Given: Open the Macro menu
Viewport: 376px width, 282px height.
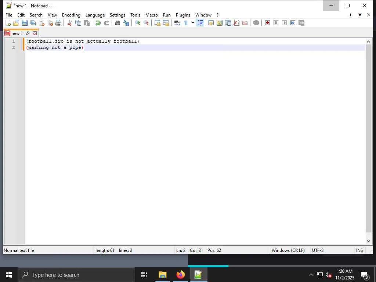Looking at the screenshot, I should 152,15.
